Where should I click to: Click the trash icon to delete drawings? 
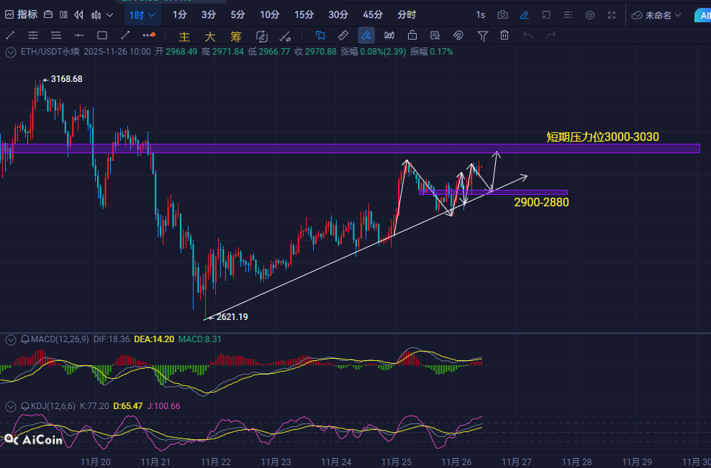pos(504,35)
